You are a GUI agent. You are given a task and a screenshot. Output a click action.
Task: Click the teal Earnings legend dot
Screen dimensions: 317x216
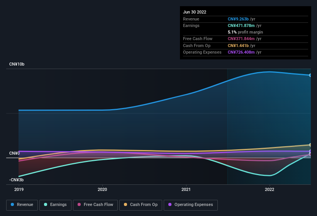(46, 204)
